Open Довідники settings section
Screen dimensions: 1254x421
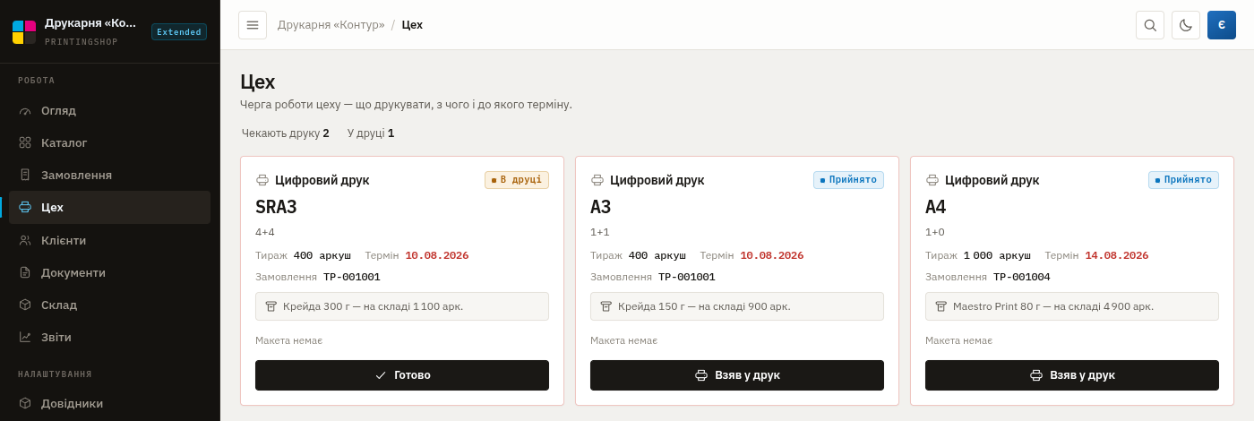click(109, 403)
